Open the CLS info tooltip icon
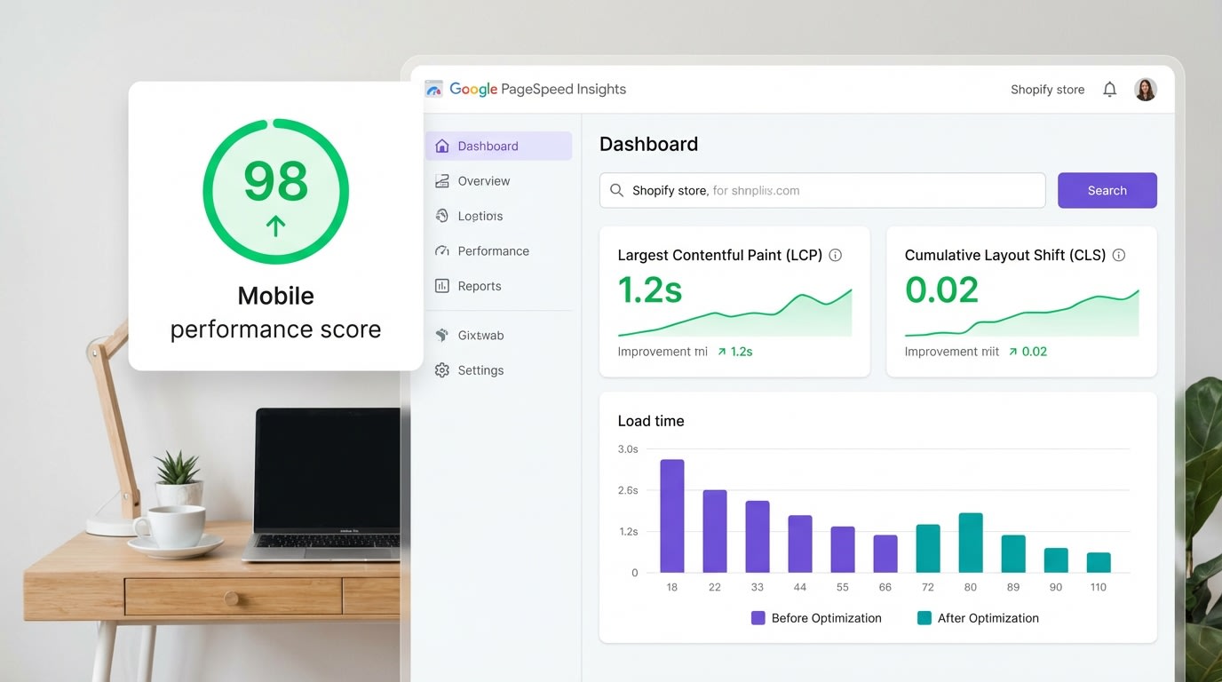This screenshot has width=1222, height=682. (x=1119, y=255)
